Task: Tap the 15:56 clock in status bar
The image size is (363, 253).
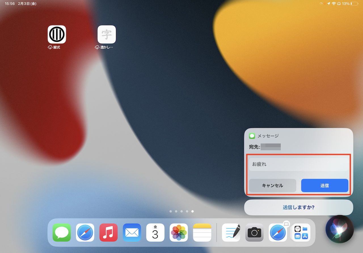Action: point(10,4)
